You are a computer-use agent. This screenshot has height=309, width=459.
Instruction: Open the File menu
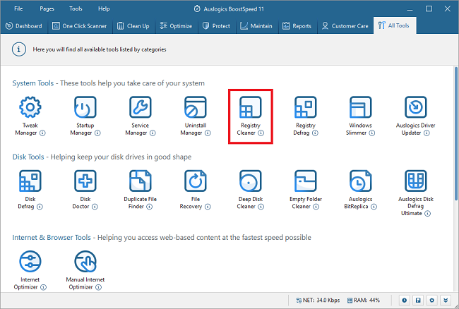tap(18, 8)
